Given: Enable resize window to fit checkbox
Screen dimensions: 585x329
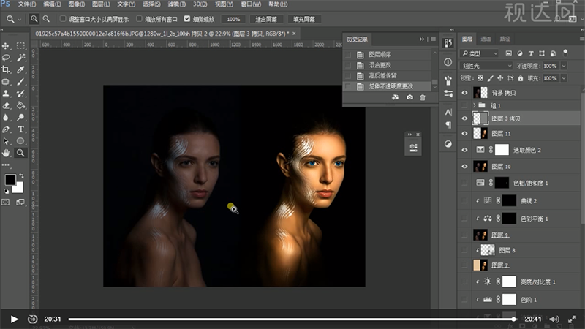Looking at the screenshot, I should [63, 19].
